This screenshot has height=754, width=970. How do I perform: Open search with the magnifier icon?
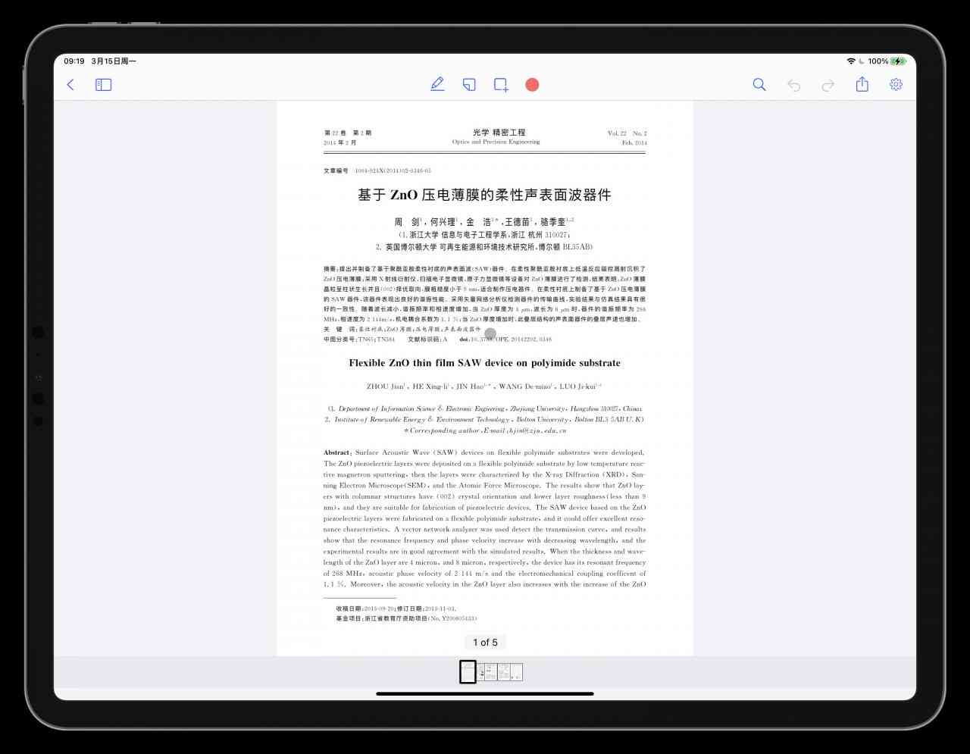point(759,85)
